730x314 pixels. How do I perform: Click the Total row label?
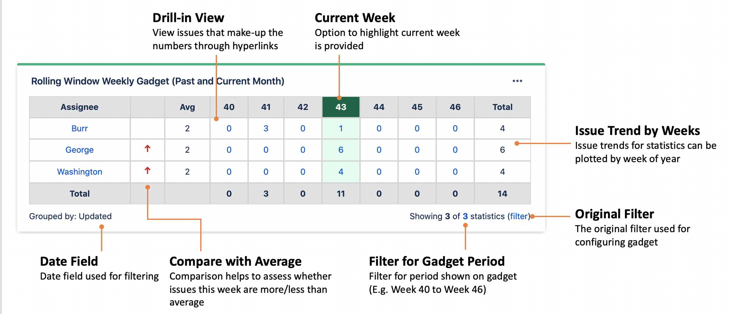80,193
